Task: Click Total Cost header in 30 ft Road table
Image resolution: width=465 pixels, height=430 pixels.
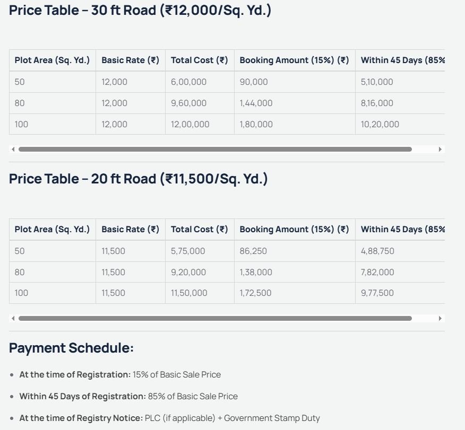Action: [x=199, y=60]
